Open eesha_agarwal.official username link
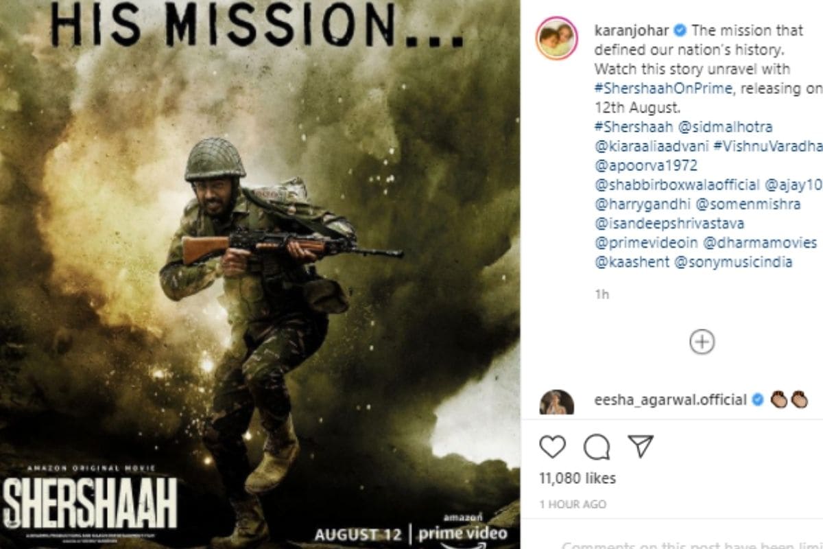Screen dimensions: 823x549 coord(669,400)
